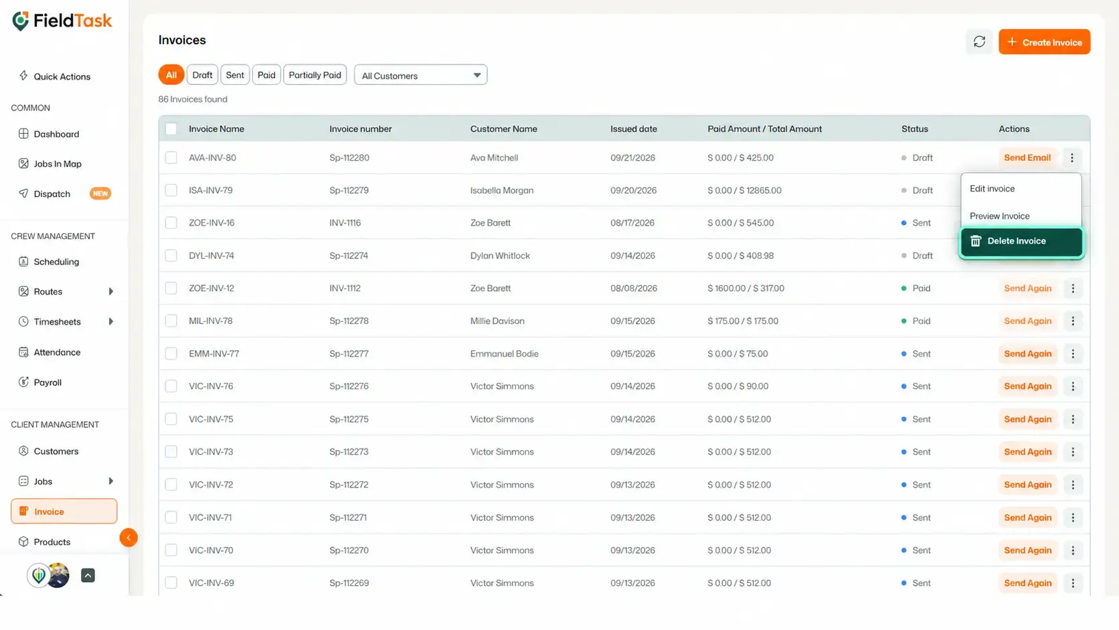Collapse sidebar with orange arrow button
1119x630 pixels.
coord(128,537)
